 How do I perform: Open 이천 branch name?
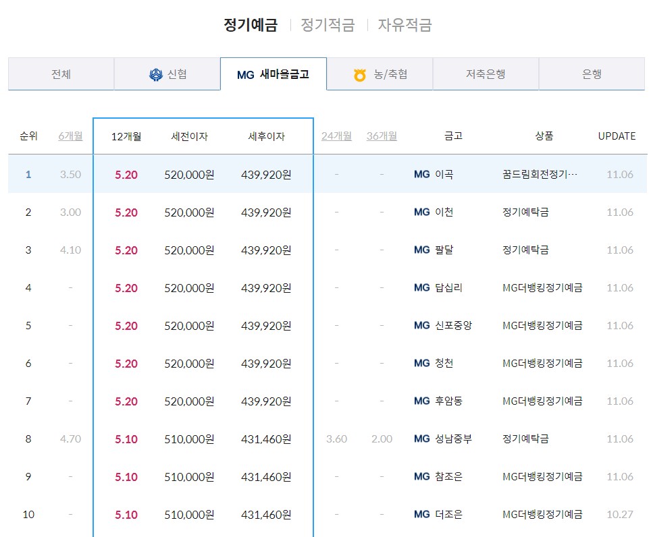[x=444, y=212]
